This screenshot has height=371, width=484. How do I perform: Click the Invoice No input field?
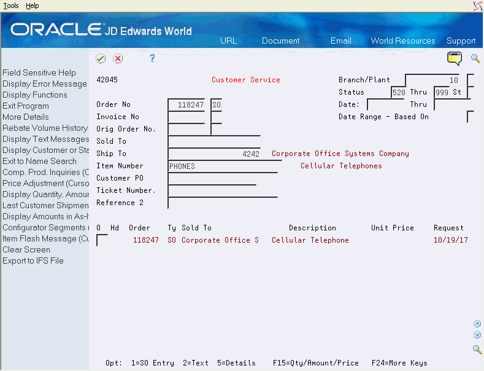(x=186, y=117)
